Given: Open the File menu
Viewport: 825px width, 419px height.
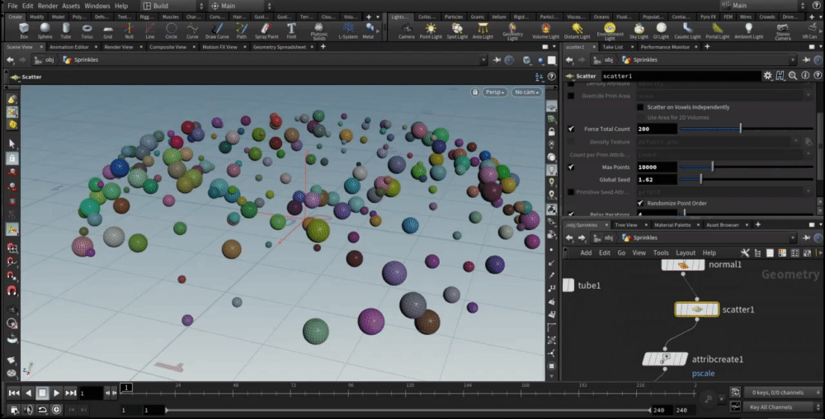Looking at the screenshot, I should [x=12, y=6].
